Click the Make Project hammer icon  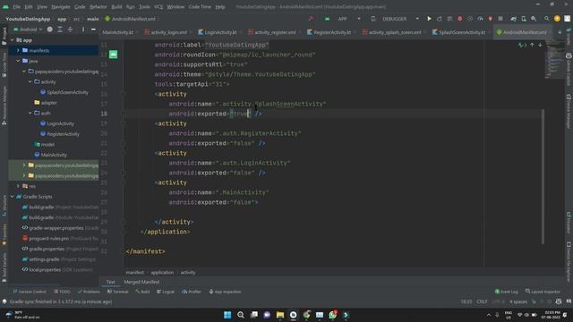pyautogui.click(x=311, y=19)
